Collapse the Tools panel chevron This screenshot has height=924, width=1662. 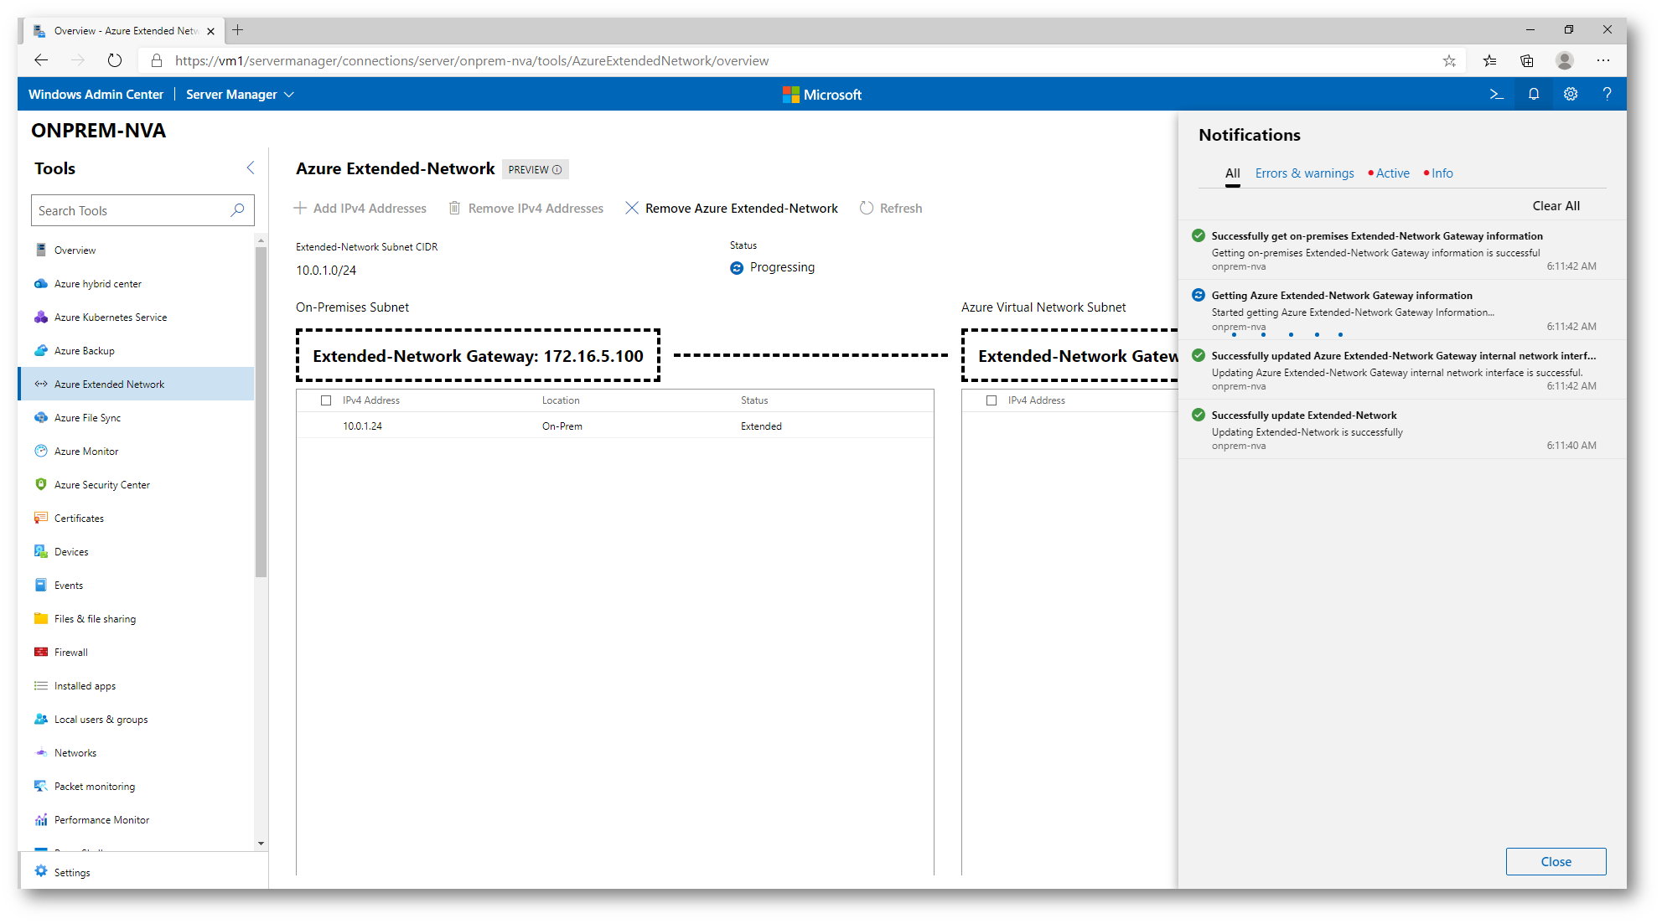[250, 168]
